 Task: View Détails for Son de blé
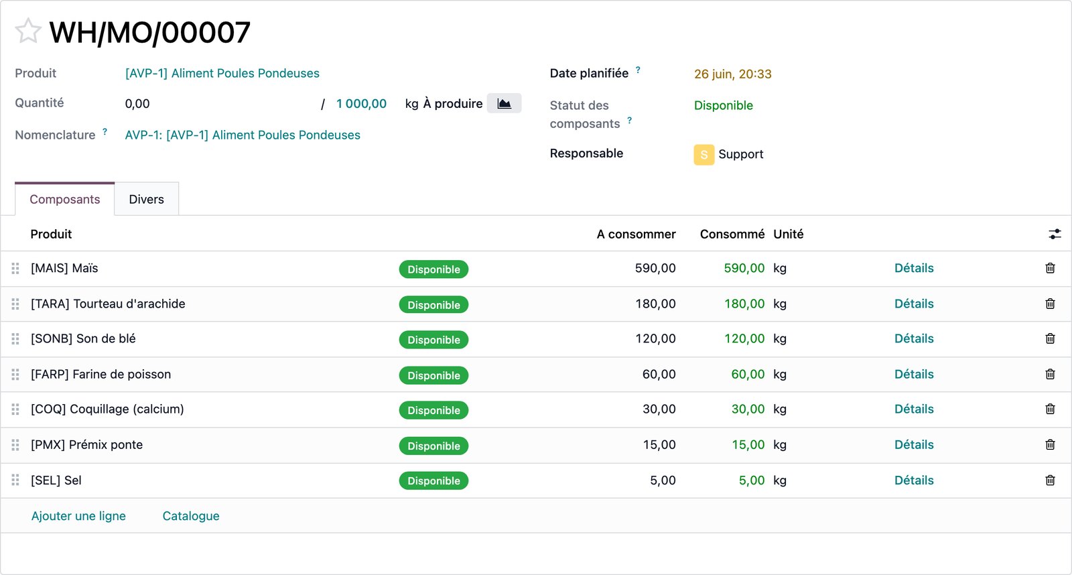coord(914,338)
